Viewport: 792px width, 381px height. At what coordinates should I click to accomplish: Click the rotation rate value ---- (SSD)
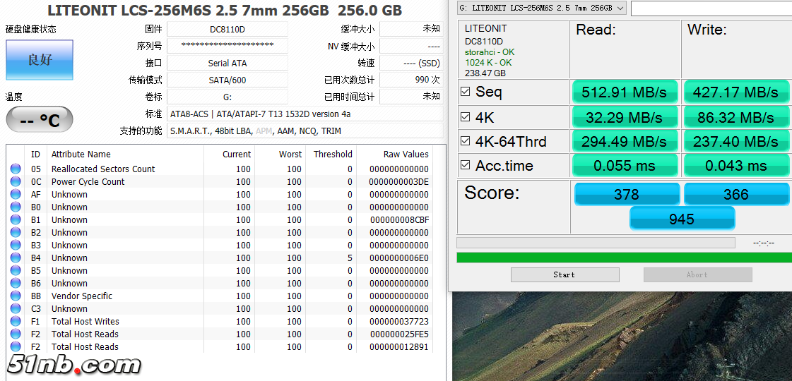click(411, 63)
